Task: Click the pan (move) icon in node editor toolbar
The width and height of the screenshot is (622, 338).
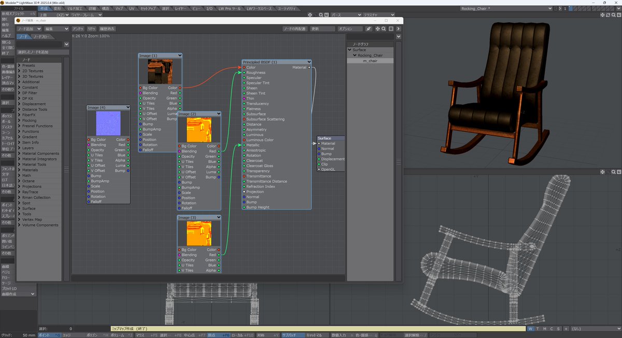Action: click(377, 28)
